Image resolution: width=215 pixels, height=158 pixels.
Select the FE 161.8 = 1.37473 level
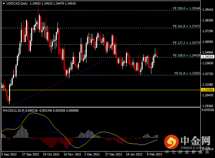[x=186, y=25]
